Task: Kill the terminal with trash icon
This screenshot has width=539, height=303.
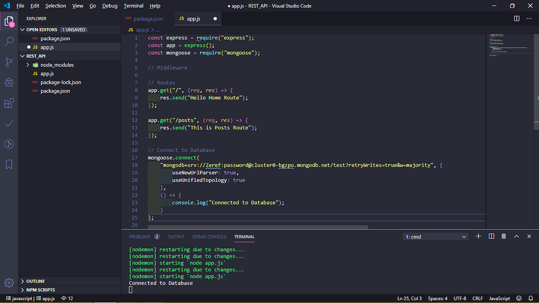Action: coord(504,237)
